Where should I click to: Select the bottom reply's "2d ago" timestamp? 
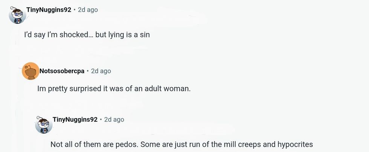click(x=114, y=120)
